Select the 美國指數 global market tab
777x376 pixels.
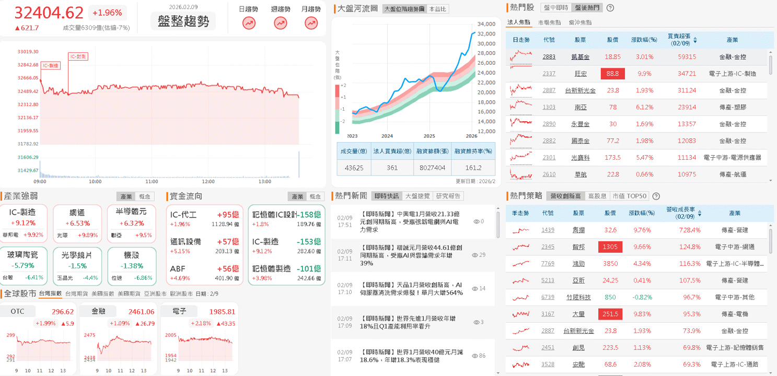pyautogui.click(x=103, y=294)
